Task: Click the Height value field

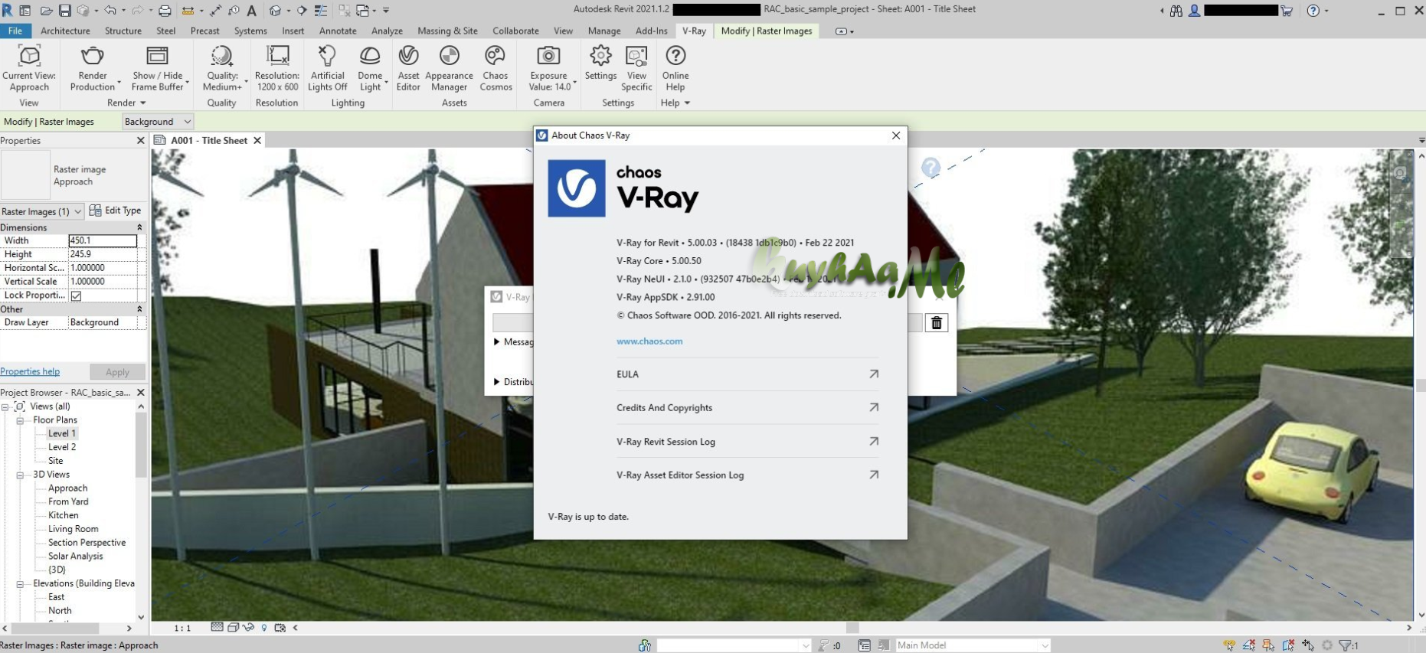Action: pos(103,254)
